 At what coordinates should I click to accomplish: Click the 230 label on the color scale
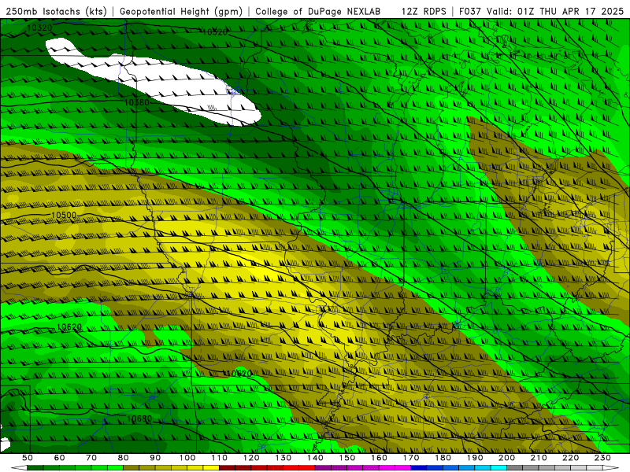(602, 458)
